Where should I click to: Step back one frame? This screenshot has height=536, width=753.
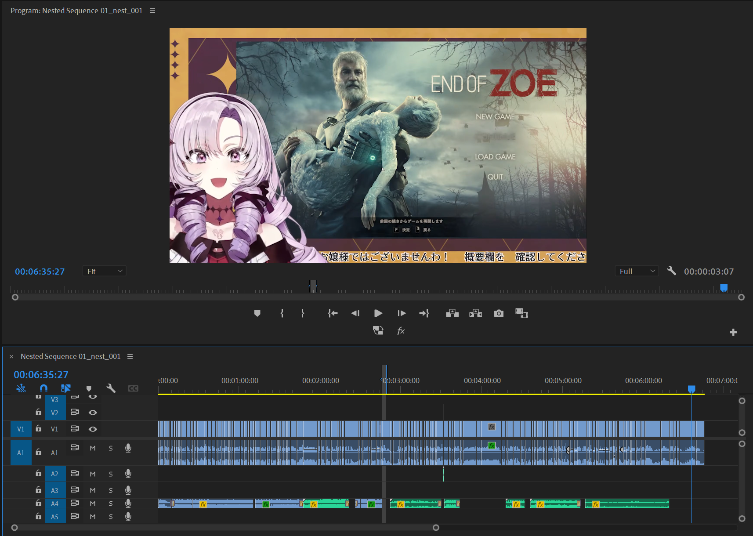tap(355, 313)
